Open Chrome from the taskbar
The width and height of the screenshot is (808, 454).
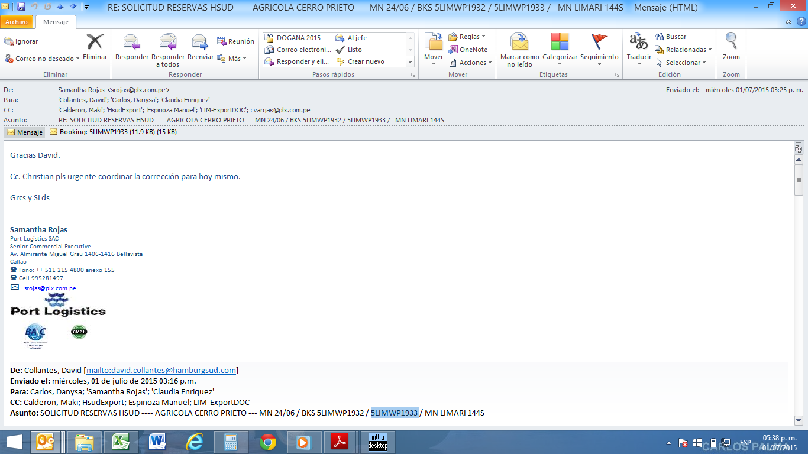[268, 442]
